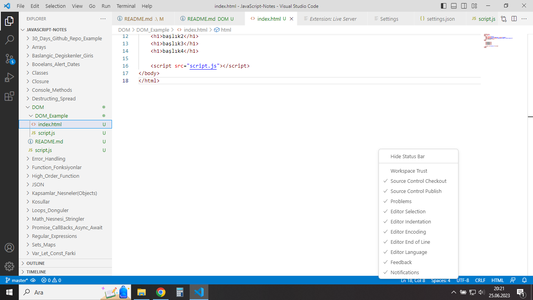Click publish to cloud icon in status bar
Viewport: 533px width, 300px height.
(x=33, y=280)
